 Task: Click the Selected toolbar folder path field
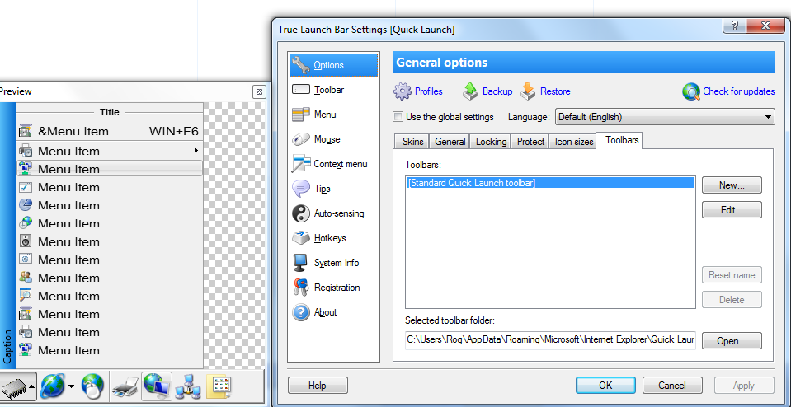(x=549, y=339)
